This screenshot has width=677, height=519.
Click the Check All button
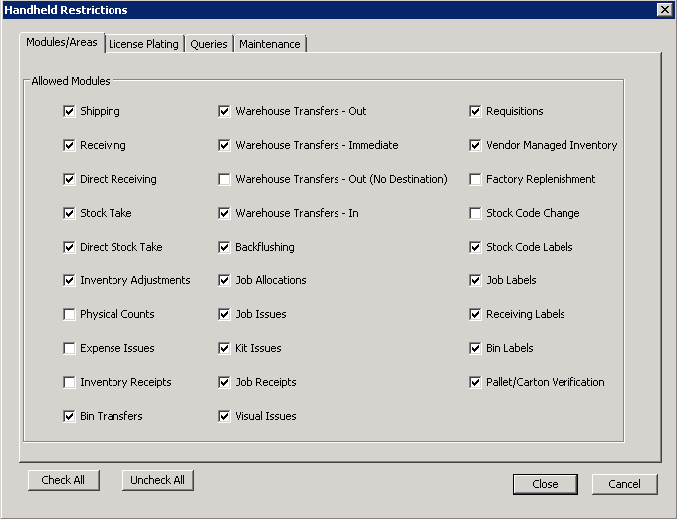[x=63, y=480]
